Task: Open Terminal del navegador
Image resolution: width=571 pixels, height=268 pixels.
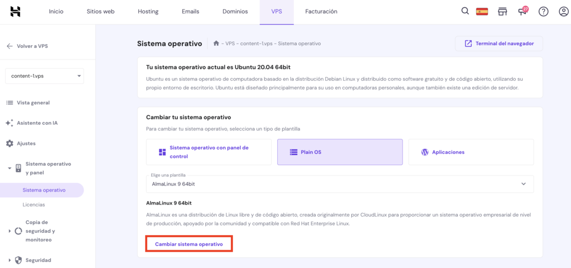Action: [x=499, y=43]
